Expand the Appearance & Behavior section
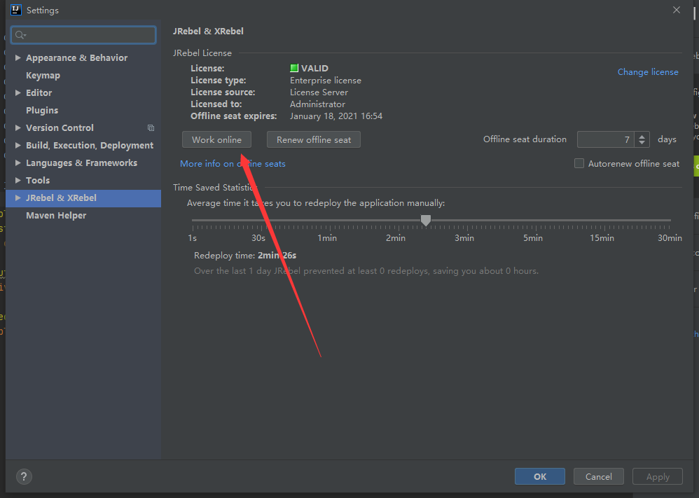 pos(18,58)
